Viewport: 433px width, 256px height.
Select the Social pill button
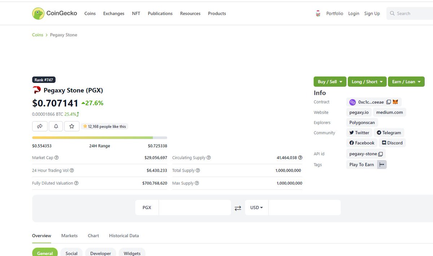[x=71, y=252]
